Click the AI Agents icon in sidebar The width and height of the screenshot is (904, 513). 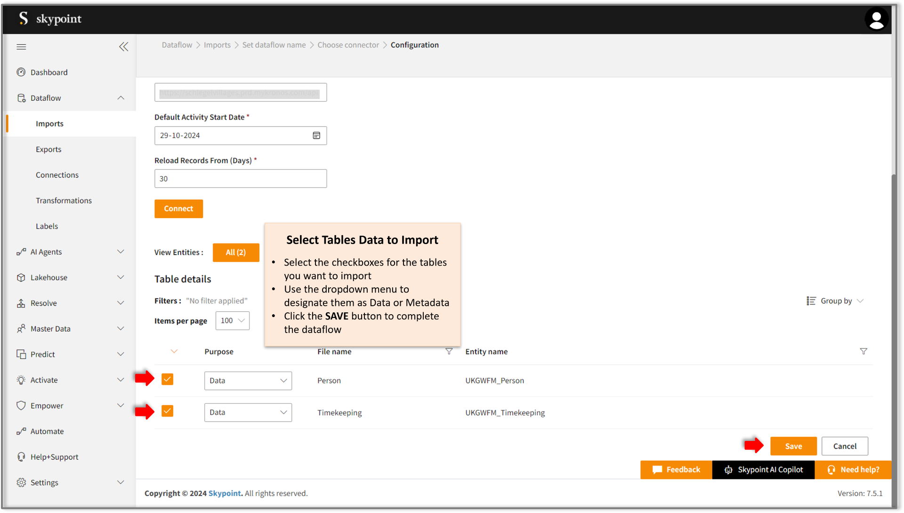tap(21, 251)
